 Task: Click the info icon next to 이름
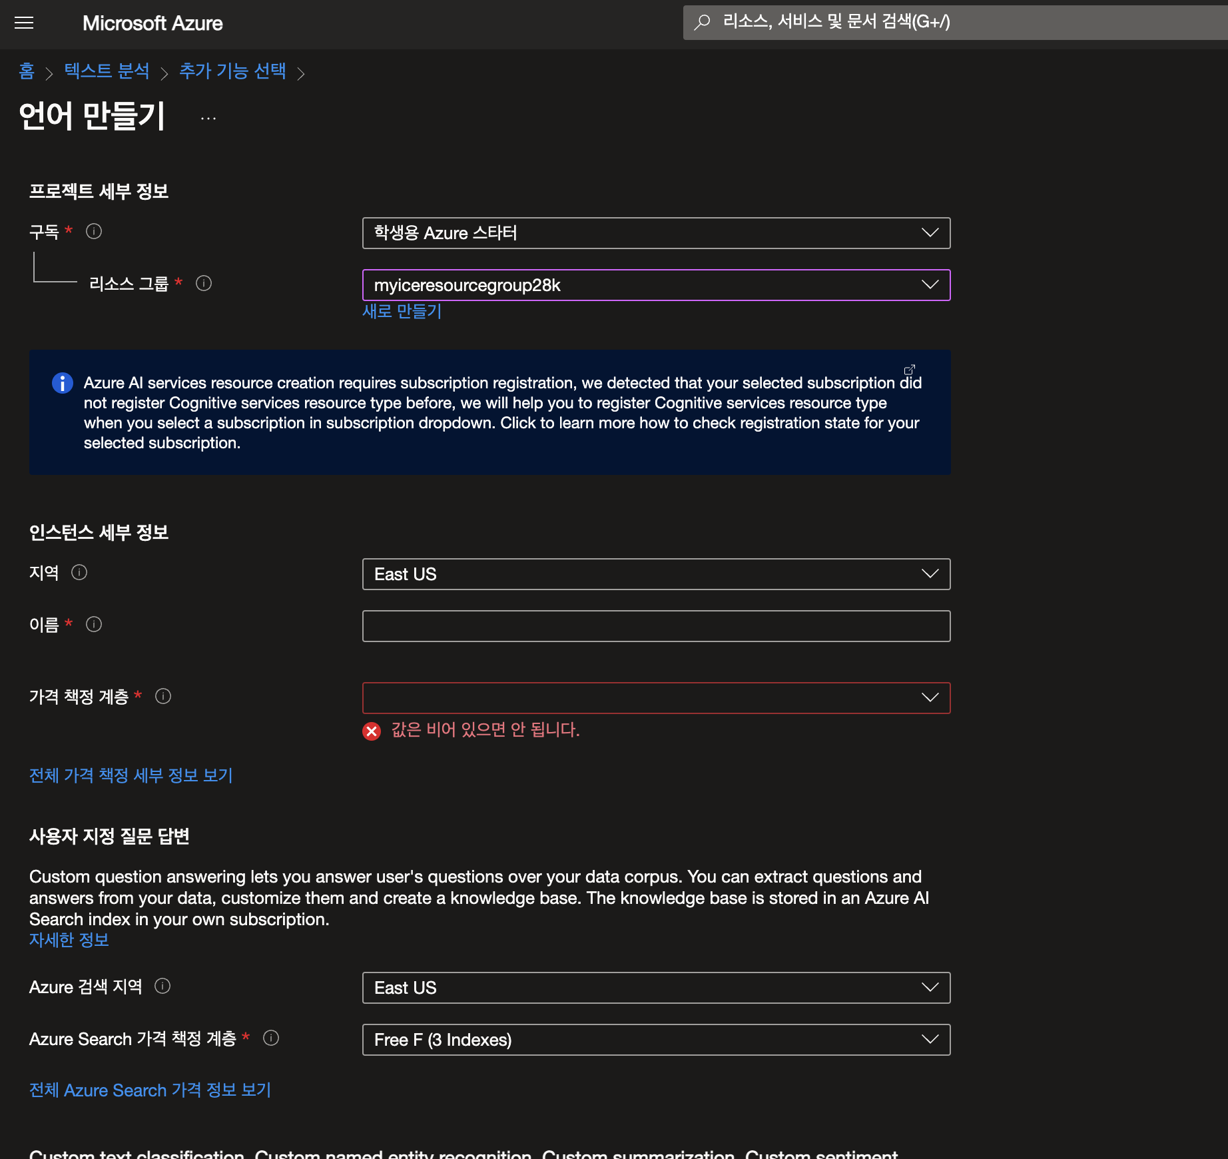(94, 624)
